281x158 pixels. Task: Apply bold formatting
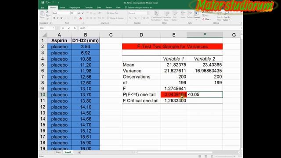pyautogui.click(x=54, y=18)
